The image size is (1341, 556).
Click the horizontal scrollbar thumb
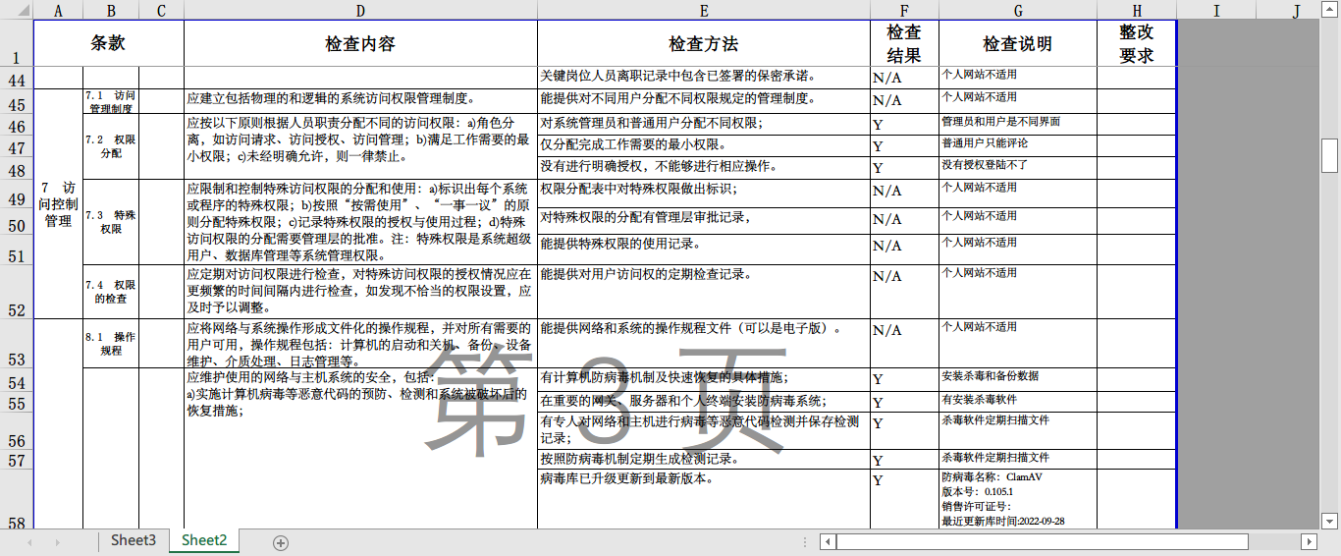(x=1042, y=542)
